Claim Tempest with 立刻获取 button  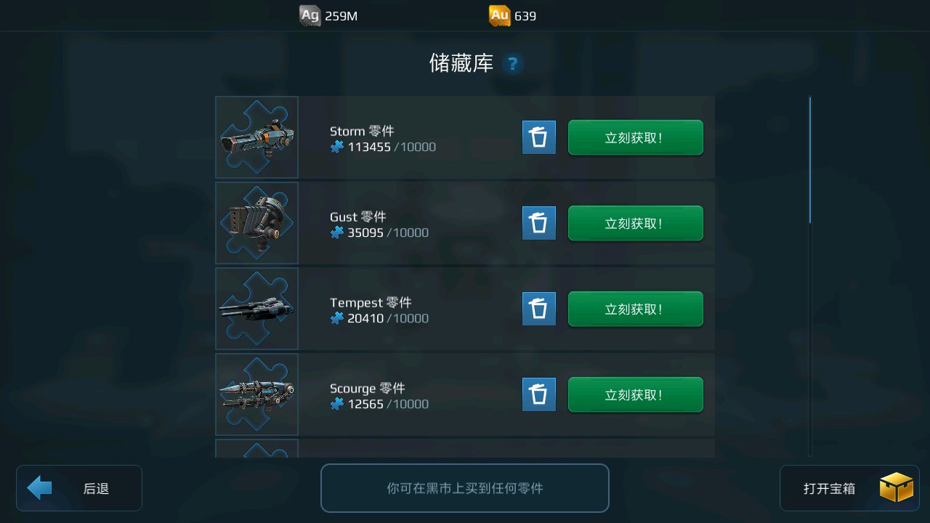[636, 309]
